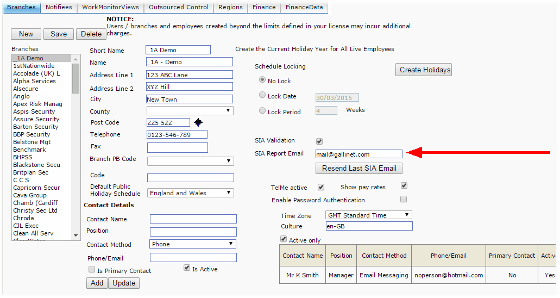
Task: Open the County dropdown
Action: pyautogui.click(x=190, y=111)
